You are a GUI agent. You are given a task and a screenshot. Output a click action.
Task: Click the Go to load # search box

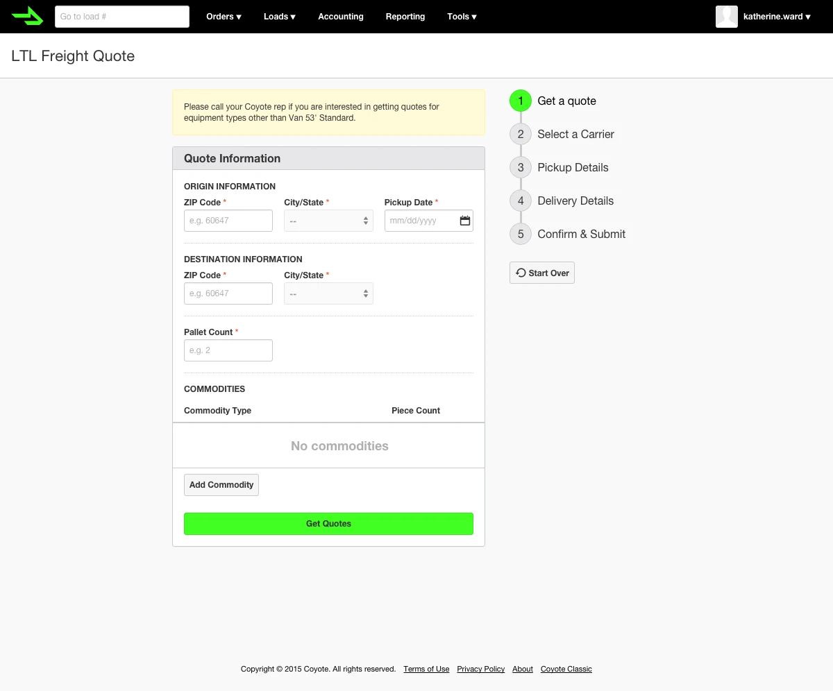click(122, 17)
